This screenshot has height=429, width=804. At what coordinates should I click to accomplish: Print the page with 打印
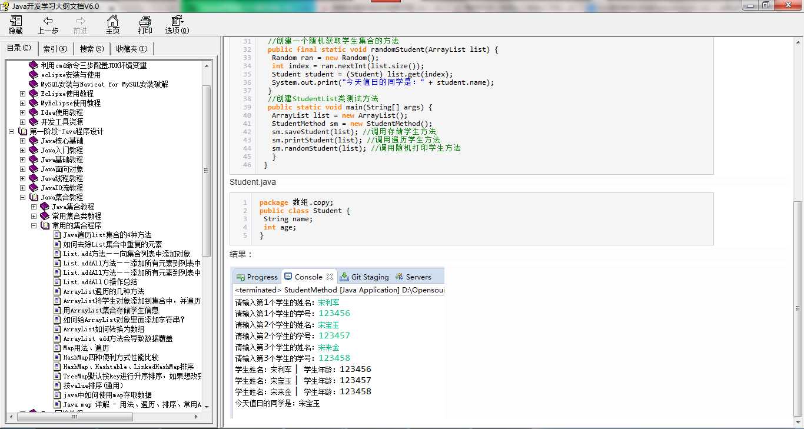(145, 25)
